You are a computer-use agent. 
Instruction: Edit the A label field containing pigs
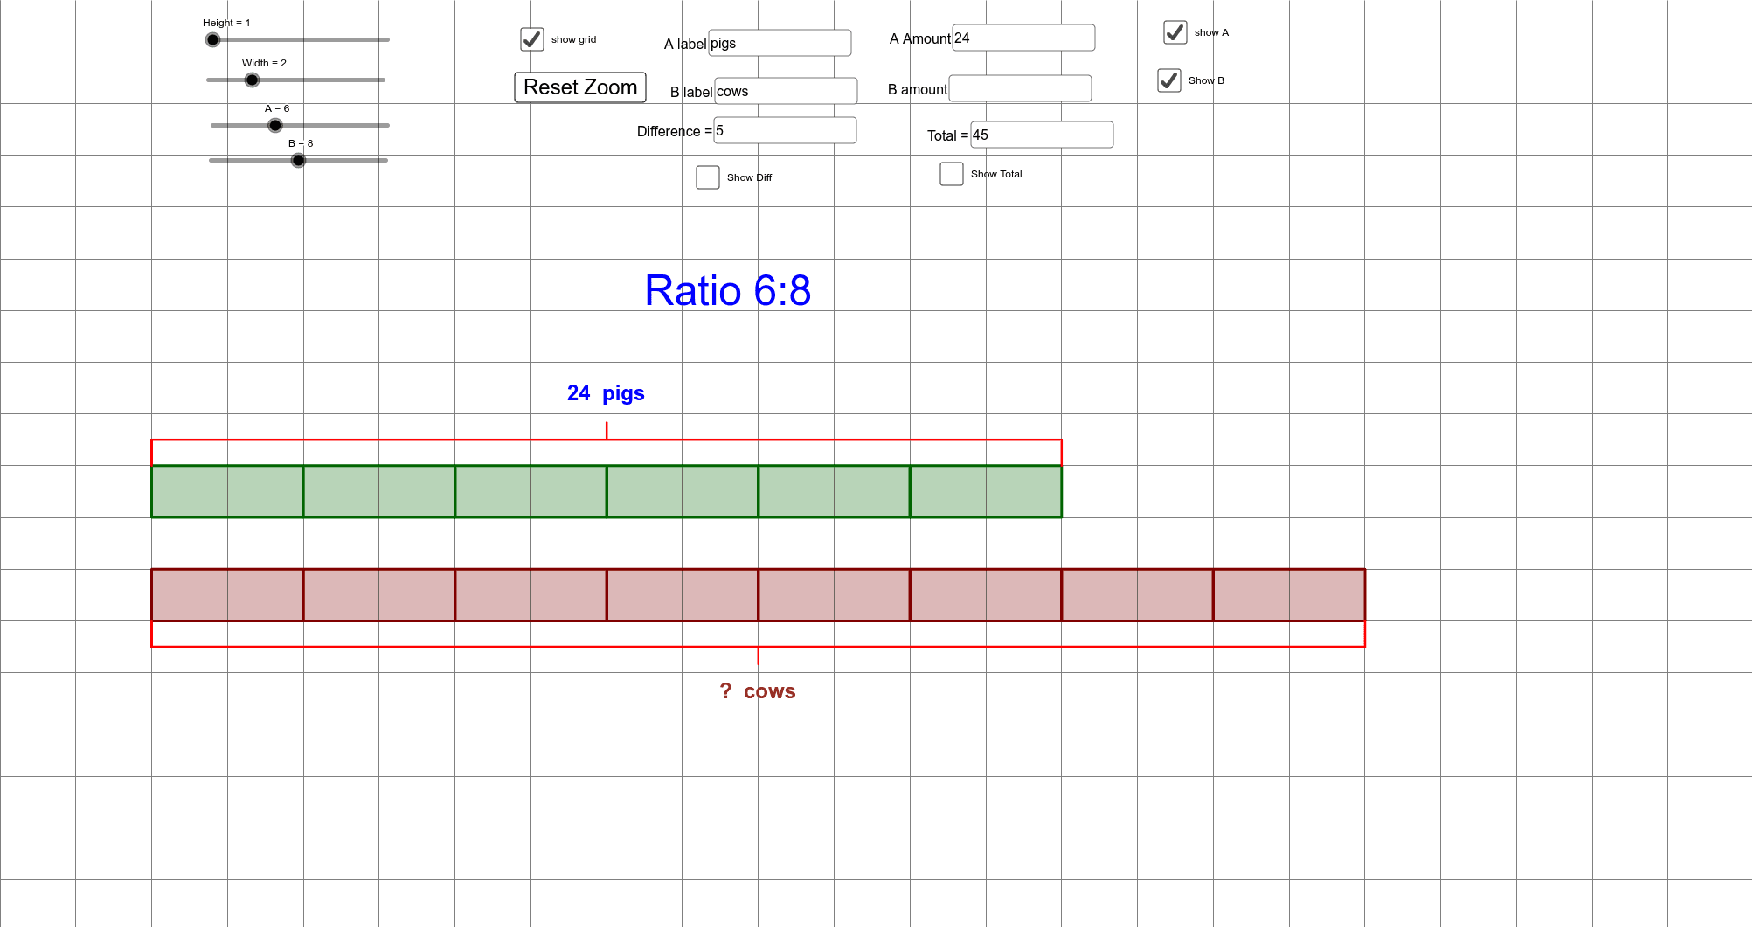pyautogui.click(x=778, y=42)
